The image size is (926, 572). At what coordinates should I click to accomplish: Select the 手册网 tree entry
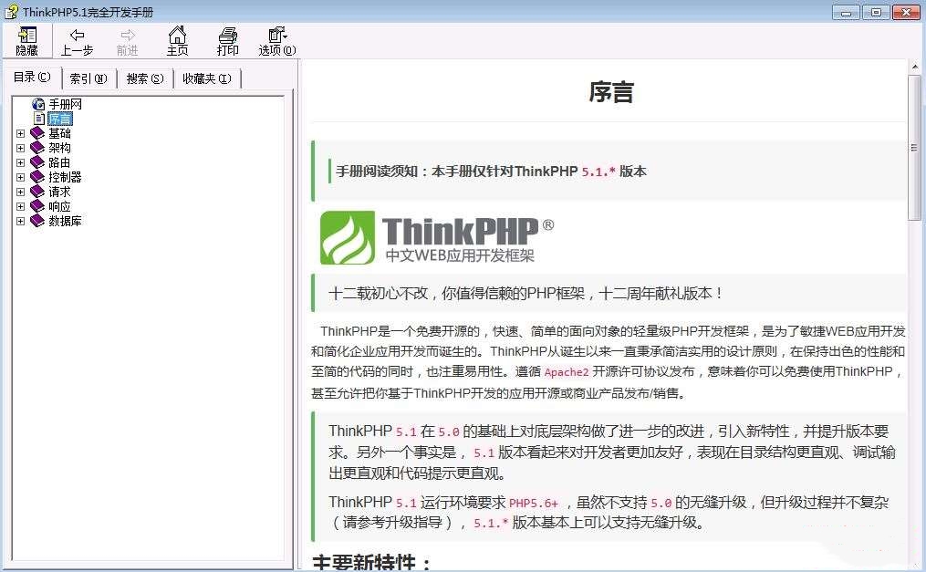pyautogui.click(x=65, y=105)
